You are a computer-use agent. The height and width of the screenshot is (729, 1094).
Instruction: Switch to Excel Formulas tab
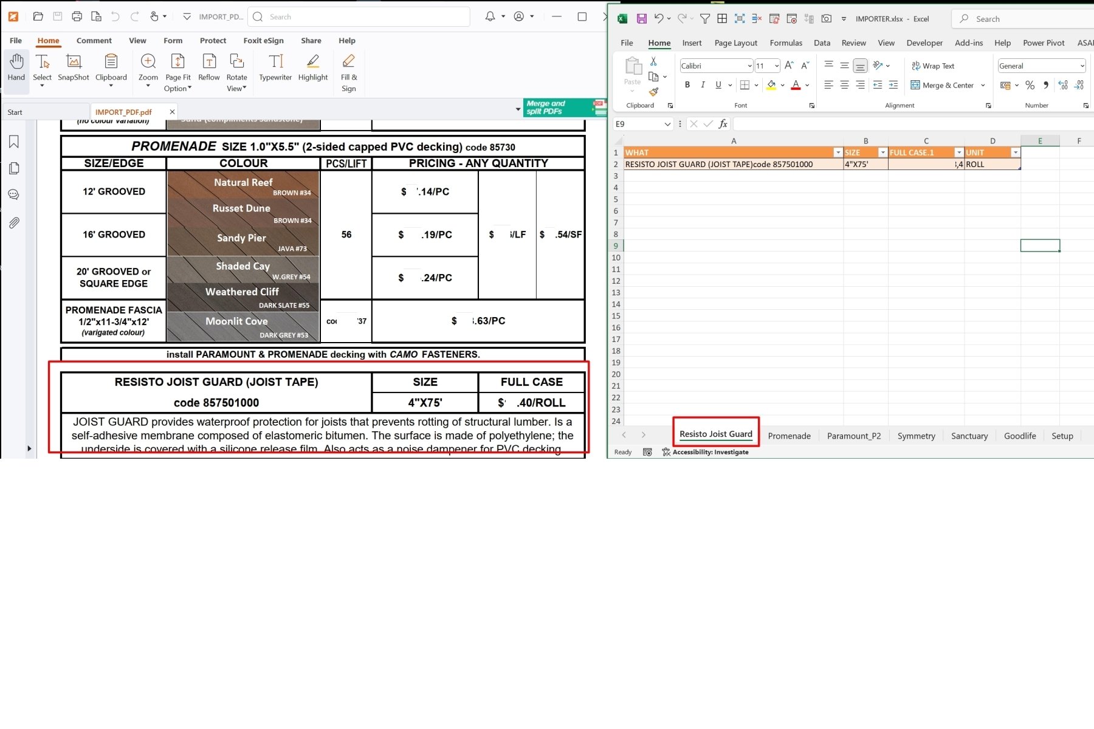(x=786, y=43)
